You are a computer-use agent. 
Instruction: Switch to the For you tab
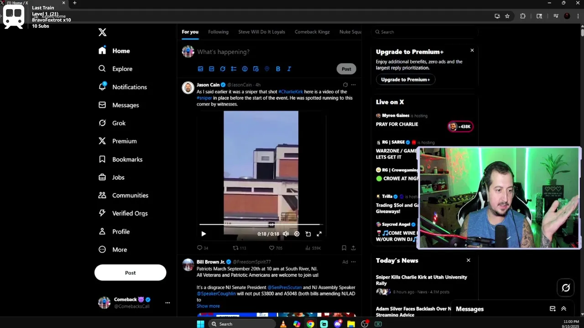coord(190,32)
